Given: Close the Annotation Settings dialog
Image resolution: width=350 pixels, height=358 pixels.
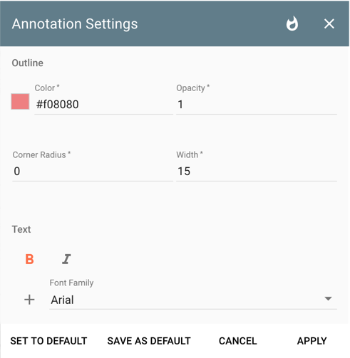Looking at the screenshot, I should tap(329, 24).
